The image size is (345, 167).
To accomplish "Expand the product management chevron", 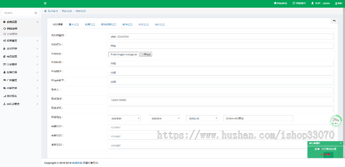I will point(38,56).
